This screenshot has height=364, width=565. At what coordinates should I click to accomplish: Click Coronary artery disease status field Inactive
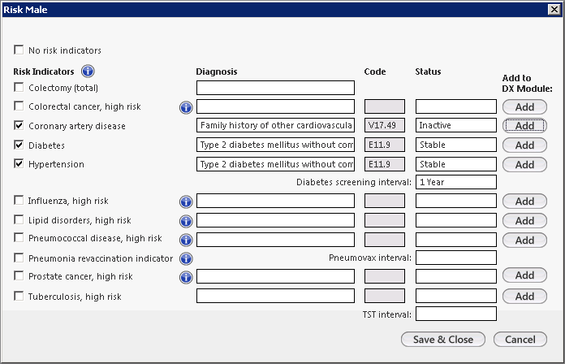pos(455,126)
